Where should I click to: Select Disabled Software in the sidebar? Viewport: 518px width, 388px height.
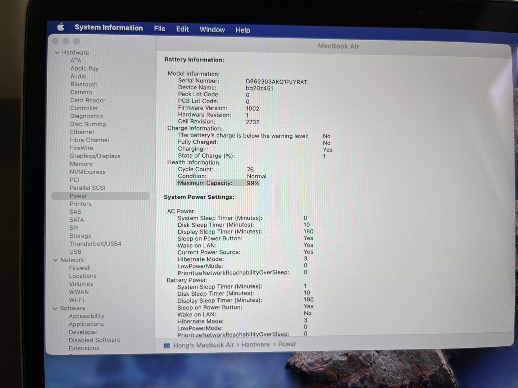tap(94, 340)
